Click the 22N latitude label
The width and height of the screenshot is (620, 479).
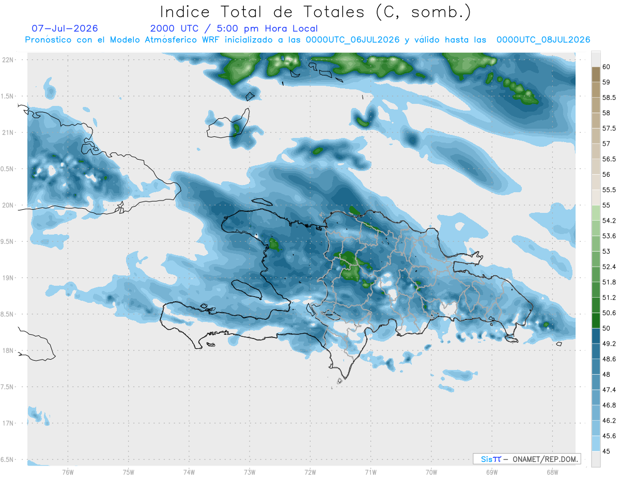click(7, 60)
